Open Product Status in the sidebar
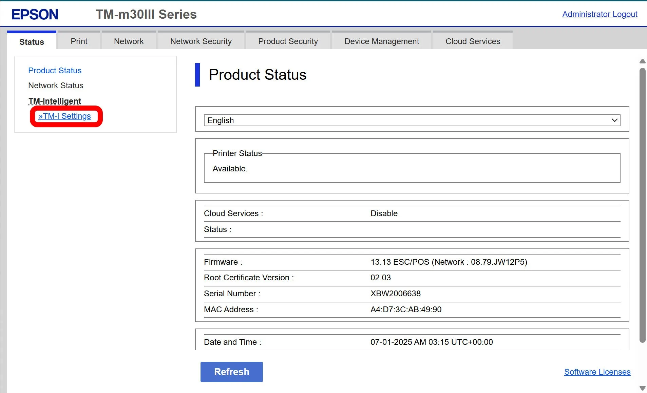 (x=55, y=71)
